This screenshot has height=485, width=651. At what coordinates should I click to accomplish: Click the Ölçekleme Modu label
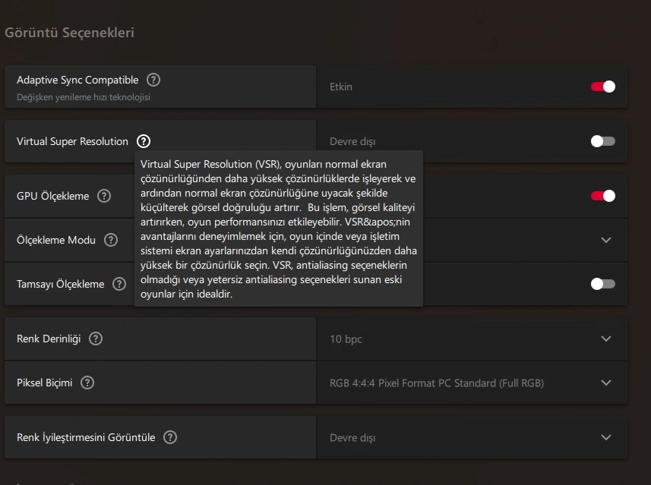coord(56,240)
